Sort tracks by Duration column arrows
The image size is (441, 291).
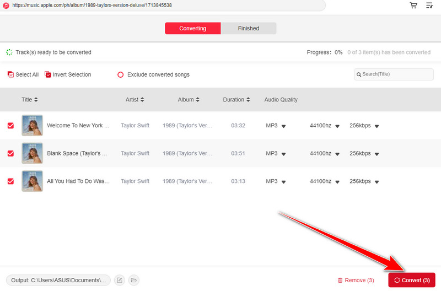click(x=248, y=100)
